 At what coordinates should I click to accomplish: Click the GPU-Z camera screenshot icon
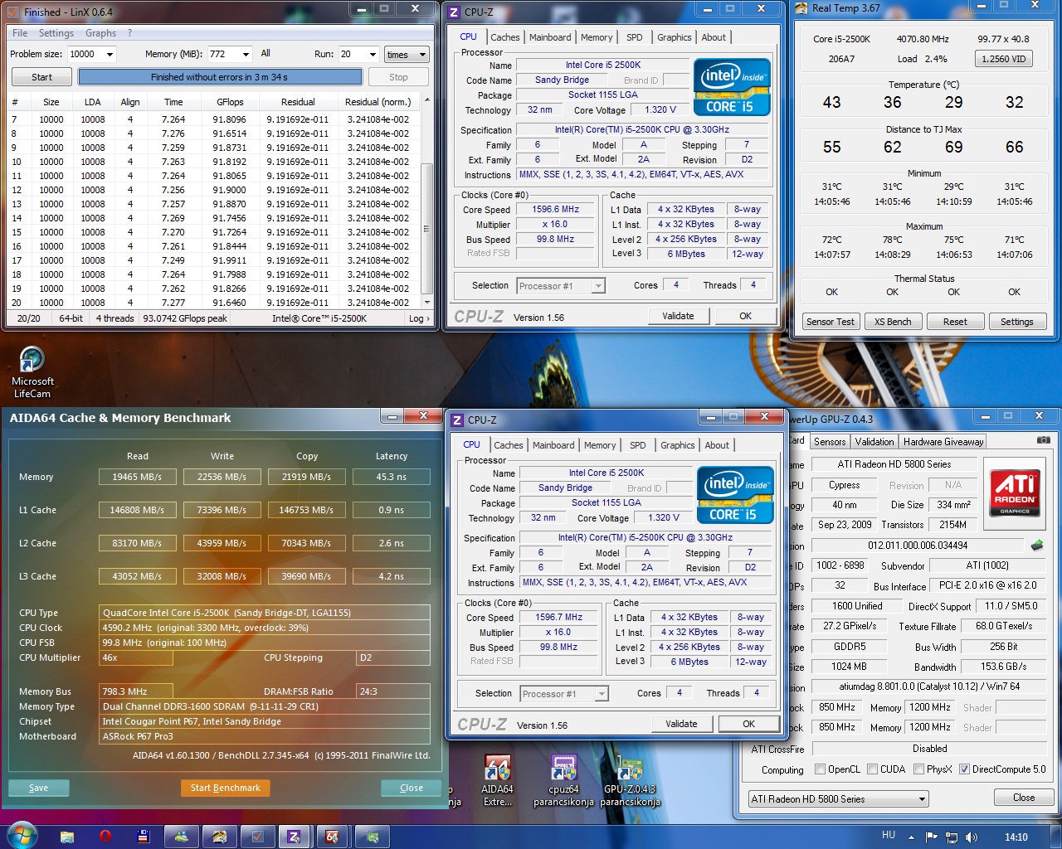coord(1044,440)
